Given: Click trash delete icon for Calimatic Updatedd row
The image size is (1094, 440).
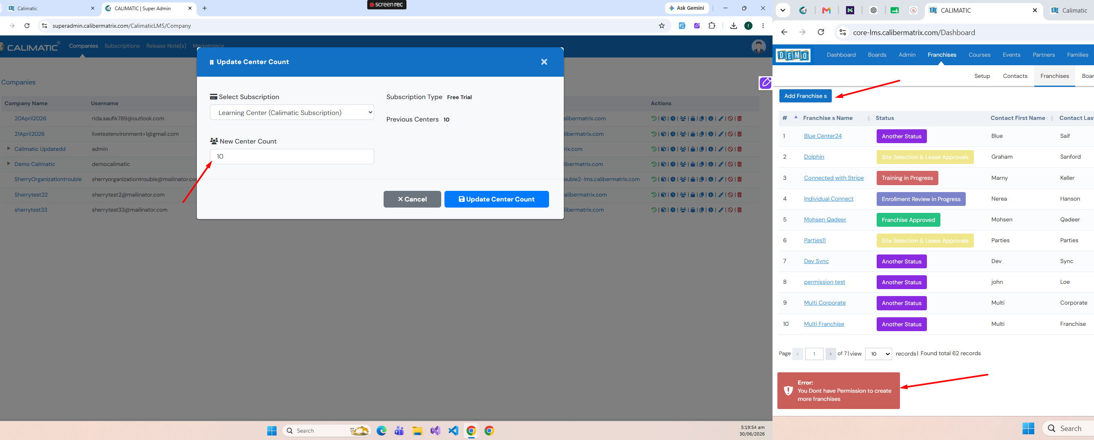Looking at the screenshot, I should click(739, 149).
